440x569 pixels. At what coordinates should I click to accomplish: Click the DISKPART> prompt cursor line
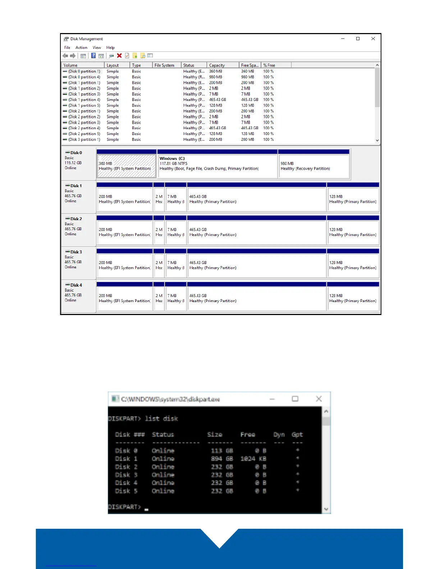(128, 507)
